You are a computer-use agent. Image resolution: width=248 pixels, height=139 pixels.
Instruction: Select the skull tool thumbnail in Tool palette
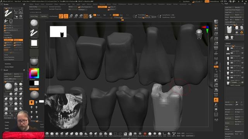[237, 28]
